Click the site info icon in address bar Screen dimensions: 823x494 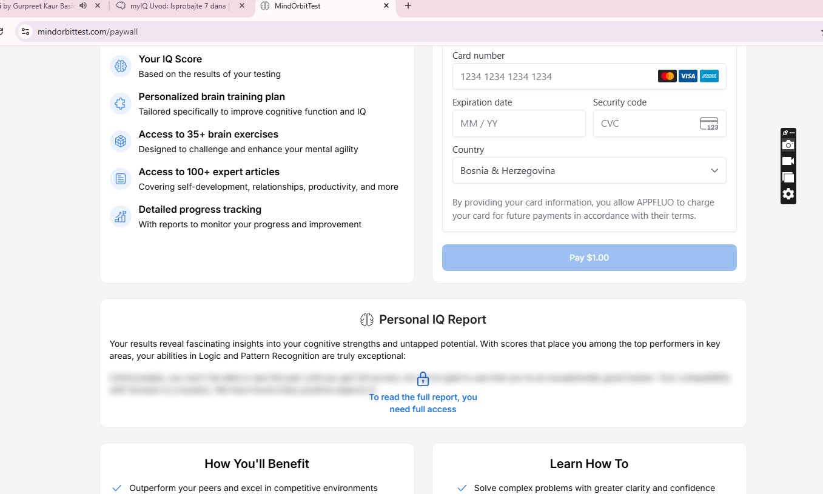tap(24, 32)
